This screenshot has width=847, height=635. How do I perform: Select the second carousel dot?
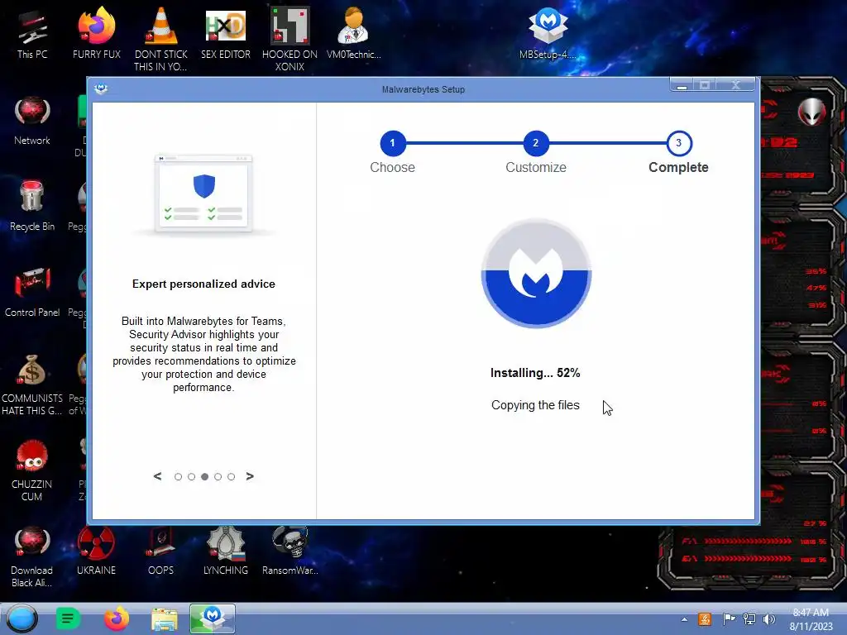(x=191, y=477)
